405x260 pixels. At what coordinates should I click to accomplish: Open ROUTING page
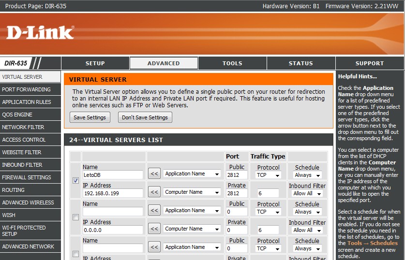coord(30,190)
